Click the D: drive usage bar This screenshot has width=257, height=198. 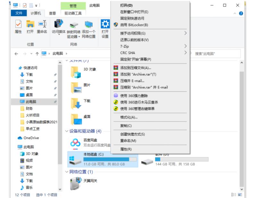pyautogui.click(x=182, y=159)
